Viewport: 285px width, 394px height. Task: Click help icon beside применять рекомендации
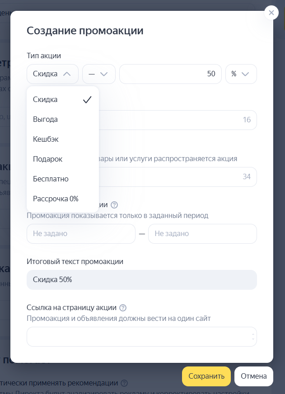pos(124,383)
